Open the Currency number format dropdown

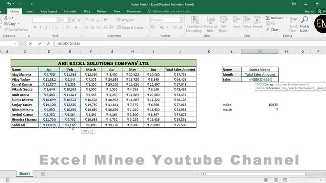tap(181, 20)
